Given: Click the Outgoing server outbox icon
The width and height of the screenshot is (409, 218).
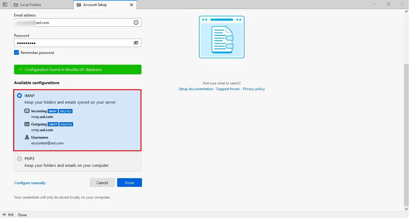Looking at the screenshot, I should [x=27, y=124].
